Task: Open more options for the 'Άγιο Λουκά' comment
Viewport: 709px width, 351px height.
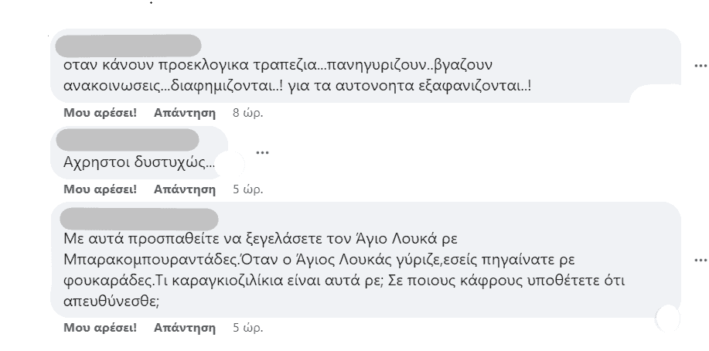Action: [698, 260]
